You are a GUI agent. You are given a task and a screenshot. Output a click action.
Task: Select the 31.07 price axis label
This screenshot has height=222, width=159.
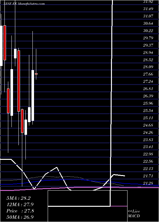point(149,16)
